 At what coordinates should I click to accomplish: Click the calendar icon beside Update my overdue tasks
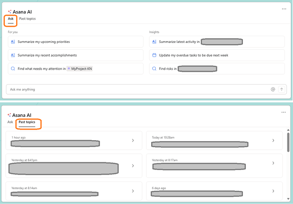[154, 55]
